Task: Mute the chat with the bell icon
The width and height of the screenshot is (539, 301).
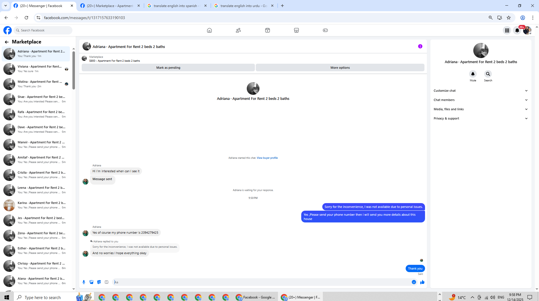Action: 473,74
